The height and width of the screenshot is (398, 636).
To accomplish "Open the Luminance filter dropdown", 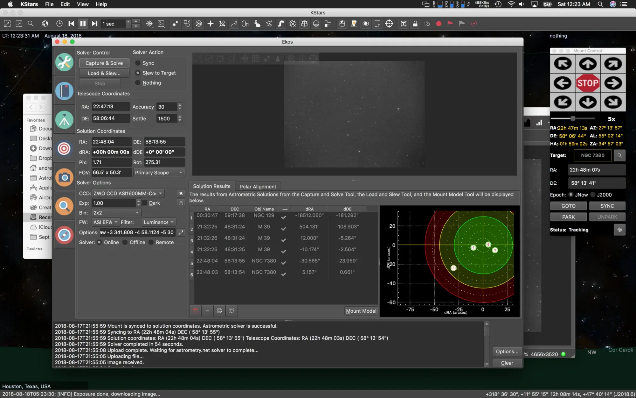I will 159,222.
